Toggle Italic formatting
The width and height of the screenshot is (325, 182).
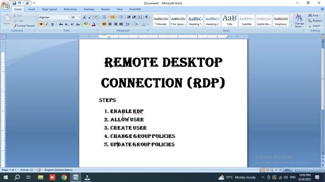coord(47,24)
